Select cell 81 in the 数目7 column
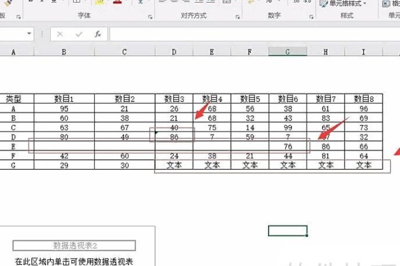 pos(325,156)
